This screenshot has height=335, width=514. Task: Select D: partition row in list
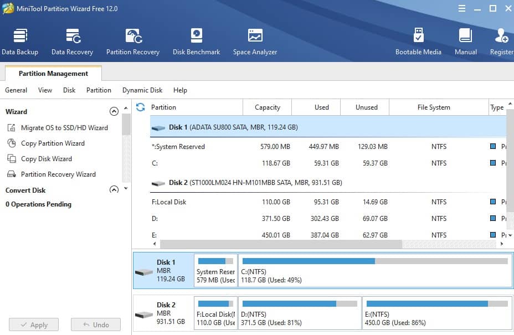328,218
